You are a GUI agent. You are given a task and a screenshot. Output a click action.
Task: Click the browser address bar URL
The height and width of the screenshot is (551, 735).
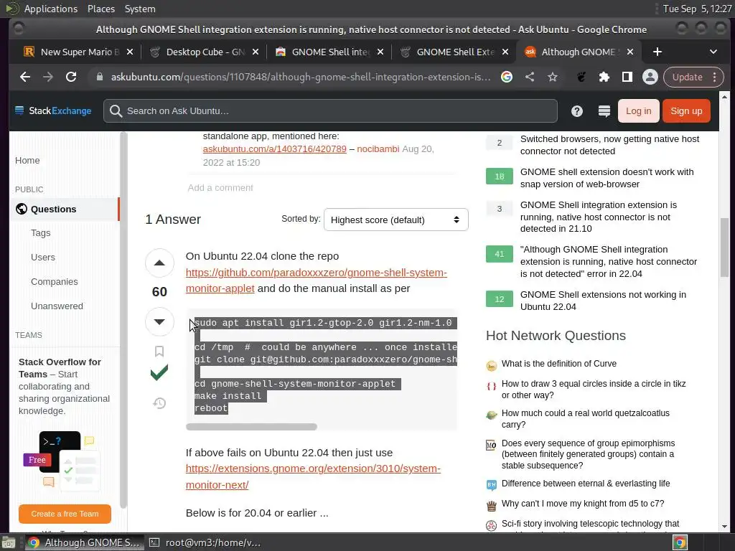click(x=301, y=77)
